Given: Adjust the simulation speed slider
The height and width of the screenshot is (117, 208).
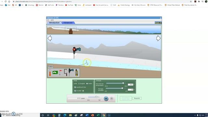Looking at the screenshot, I should point(96,97).
